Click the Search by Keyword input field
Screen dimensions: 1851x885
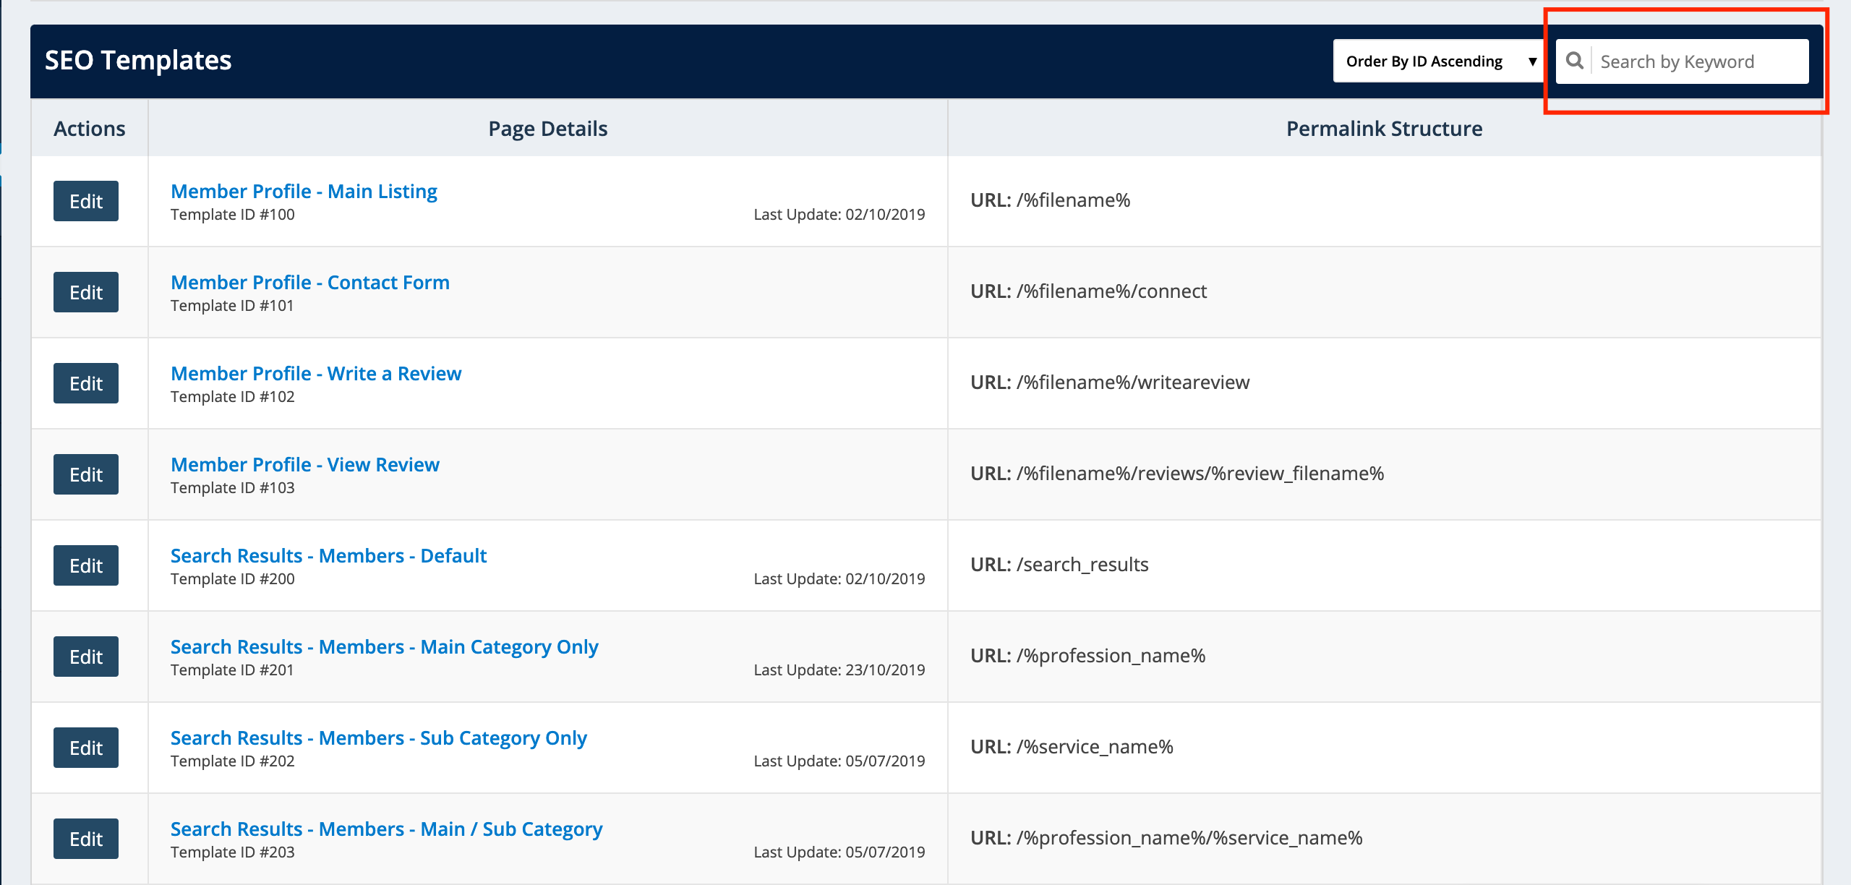pyautogui.click(x=1699, y=61)
